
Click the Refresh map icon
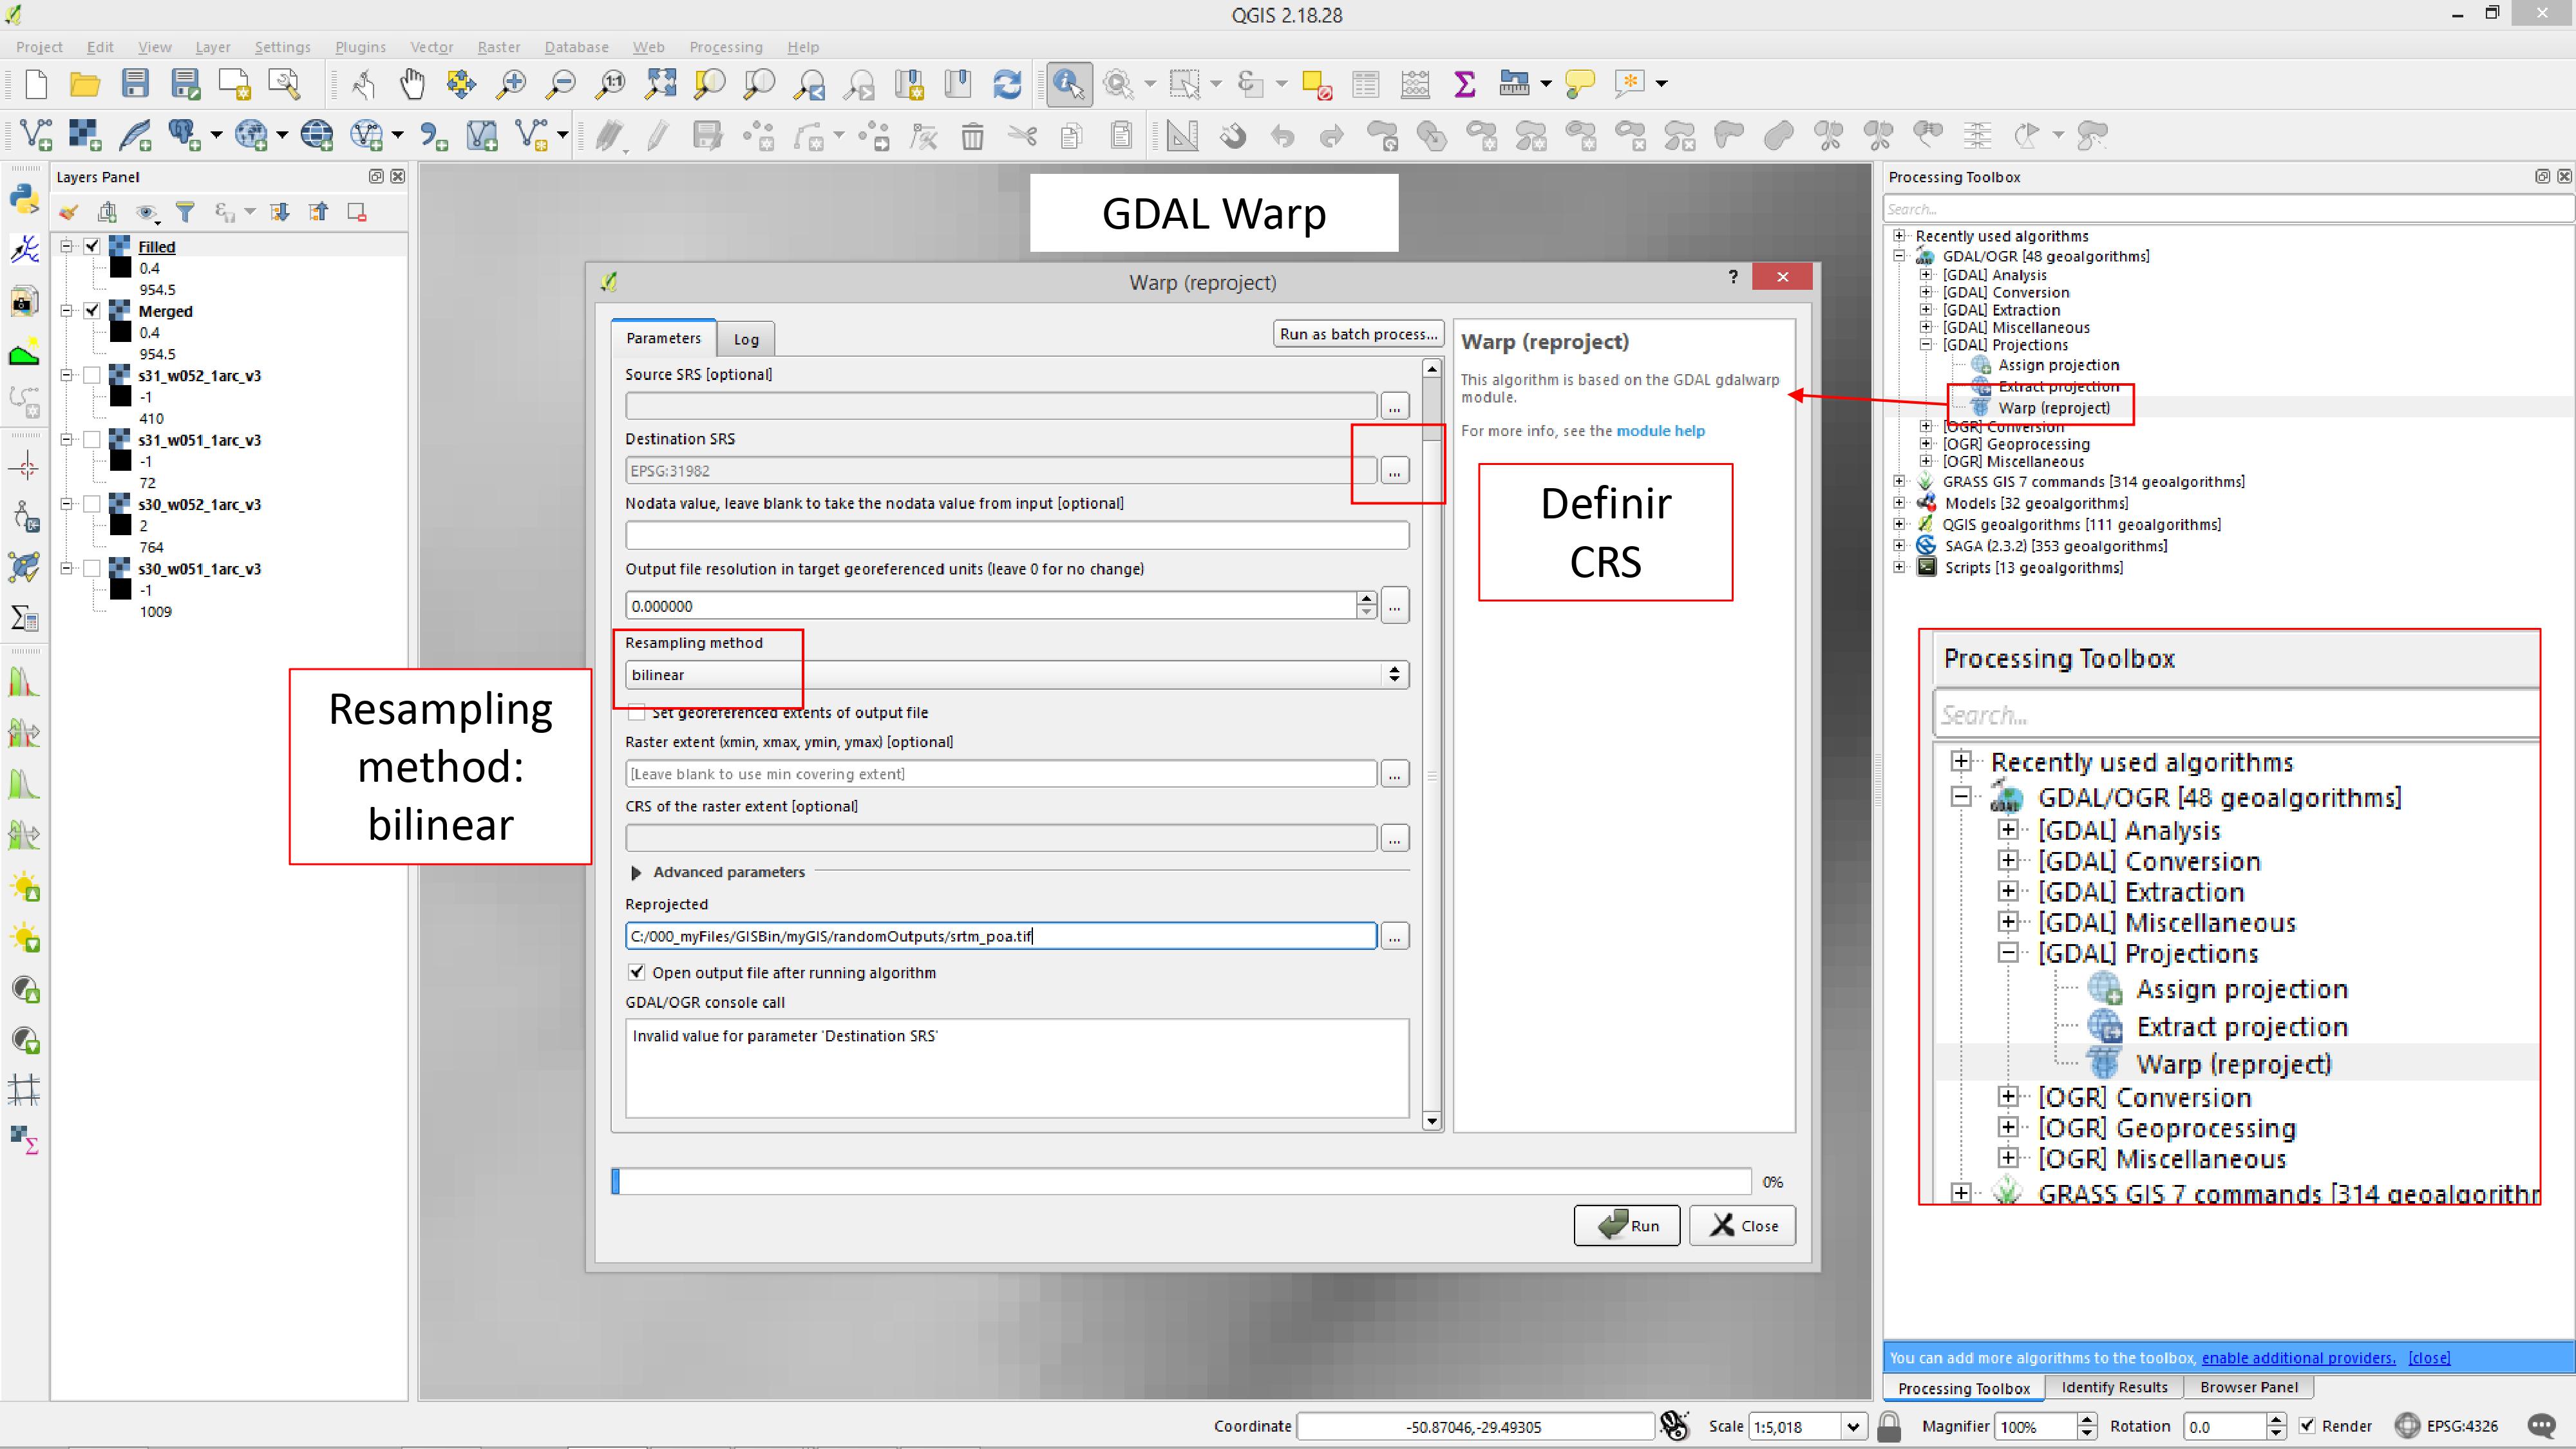[1007, 84]
